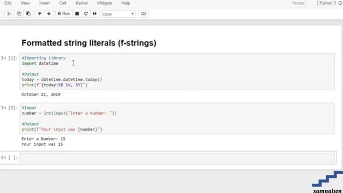
Task: Click the Python 3 kernel name
Action: pyautogui.click(x=327, y=3)
